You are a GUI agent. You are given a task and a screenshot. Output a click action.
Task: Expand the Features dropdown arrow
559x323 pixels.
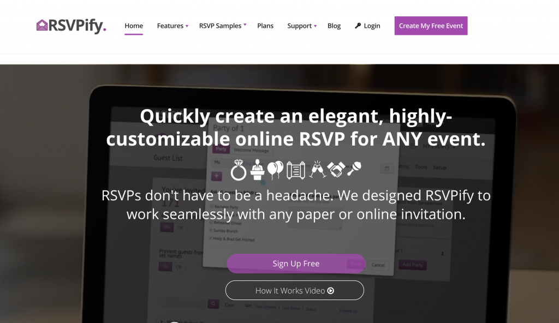click(x=187, y=26)
